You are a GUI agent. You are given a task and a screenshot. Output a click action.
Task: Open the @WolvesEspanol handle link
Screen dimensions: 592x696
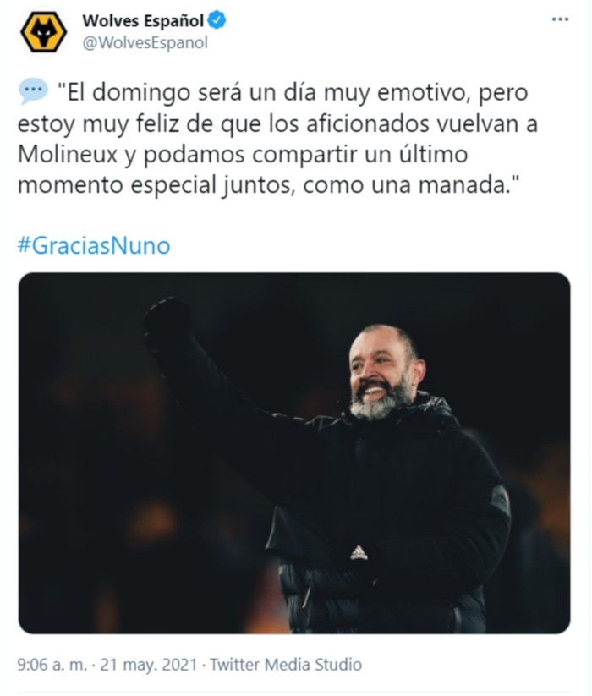(145, 42)
